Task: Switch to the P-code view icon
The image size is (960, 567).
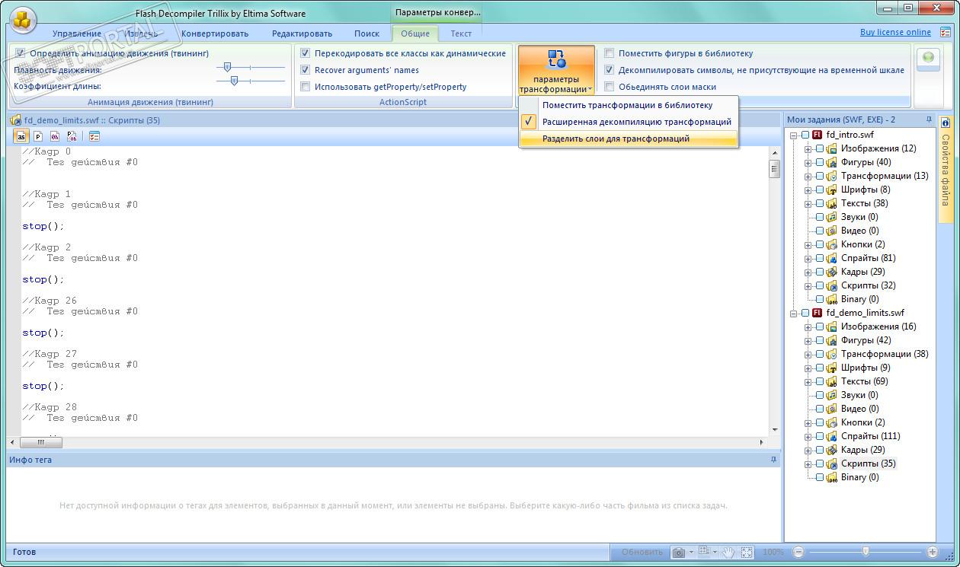Action: (38, 136)
